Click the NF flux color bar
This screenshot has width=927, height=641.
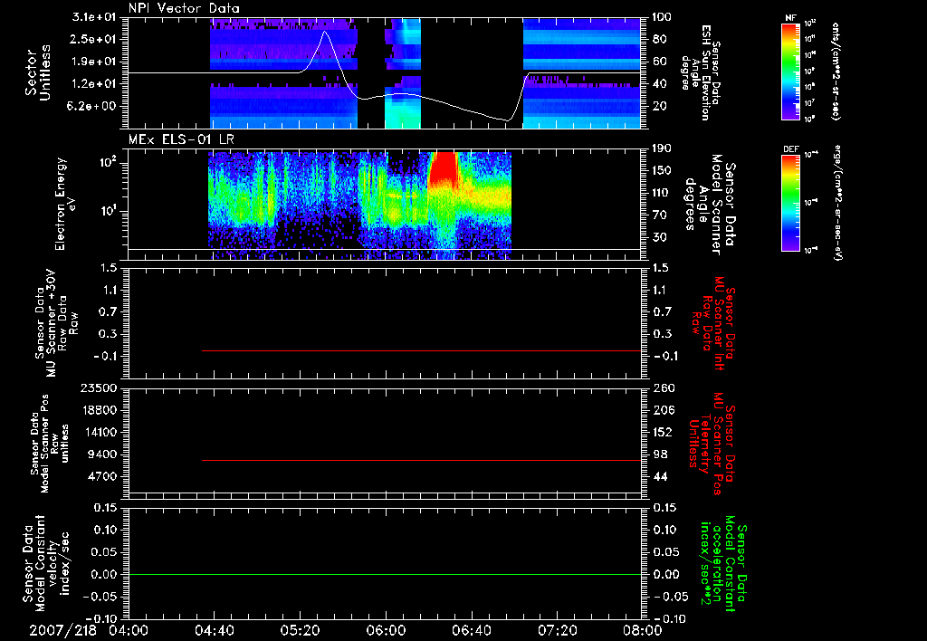click(791, 71)
